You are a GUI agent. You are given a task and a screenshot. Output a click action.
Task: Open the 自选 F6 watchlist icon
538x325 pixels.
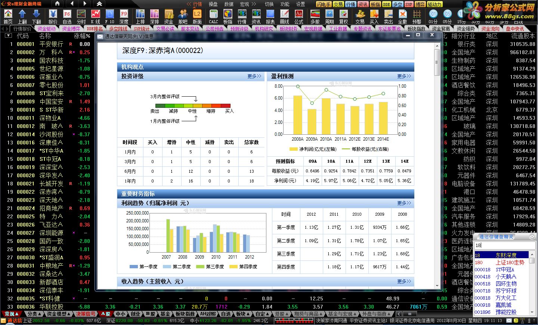click(x=67, y=16)
